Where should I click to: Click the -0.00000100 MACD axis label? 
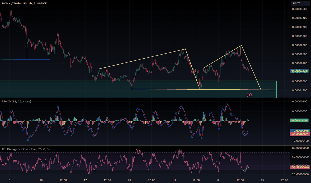300,141
